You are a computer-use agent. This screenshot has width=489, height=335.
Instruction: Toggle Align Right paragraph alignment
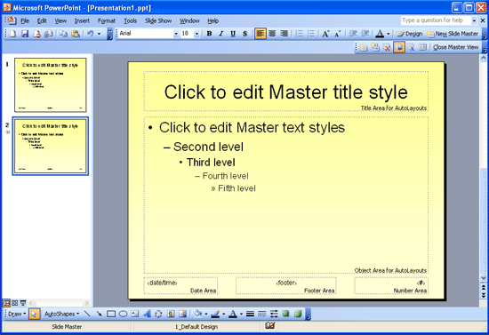point(285,34)
